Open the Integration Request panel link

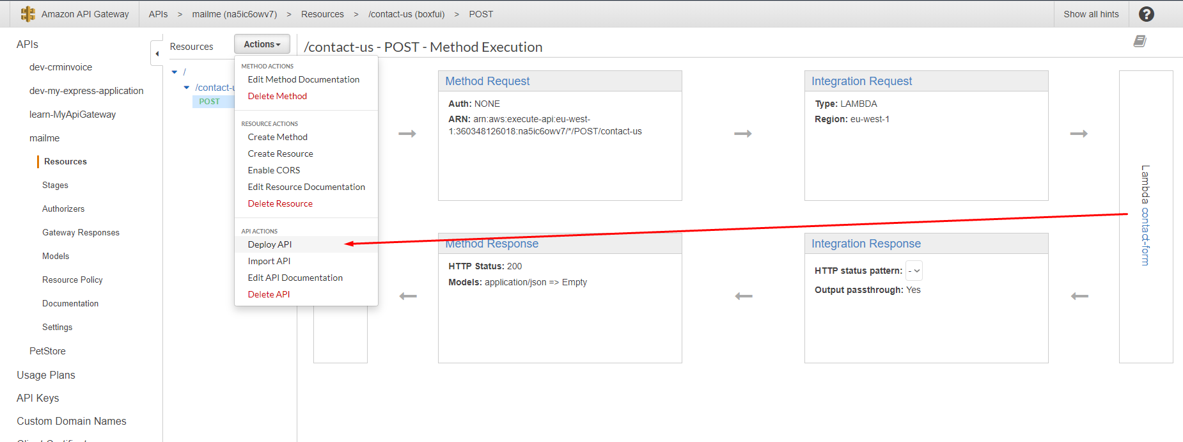tap(861, 81)
